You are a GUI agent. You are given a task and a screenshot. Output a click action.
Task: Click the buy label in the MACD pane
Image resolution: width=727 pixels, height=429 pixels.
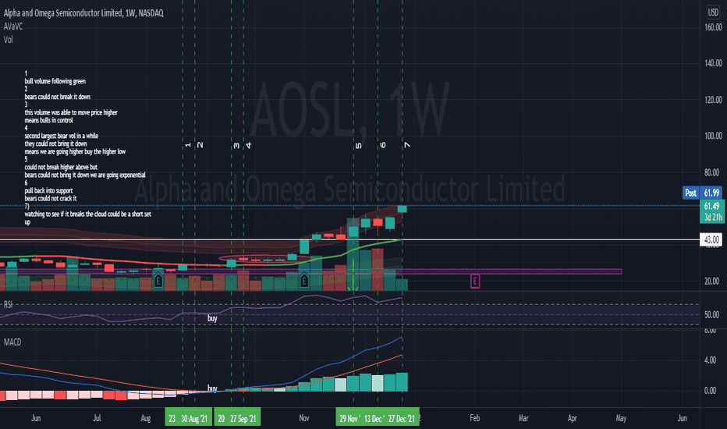click(212, 388)
